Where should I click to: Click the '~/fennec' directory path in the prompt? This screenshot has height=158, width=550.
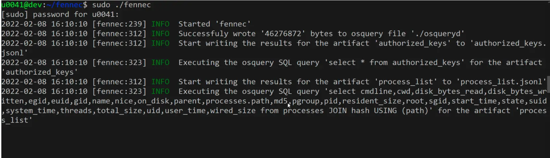pos(65,5)
